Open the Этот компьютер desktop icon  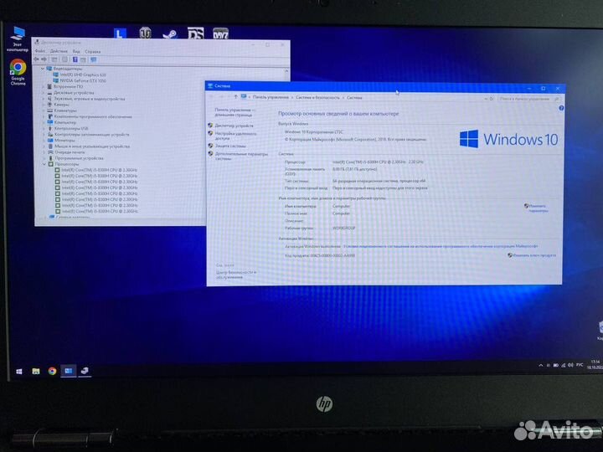[18, 39]
